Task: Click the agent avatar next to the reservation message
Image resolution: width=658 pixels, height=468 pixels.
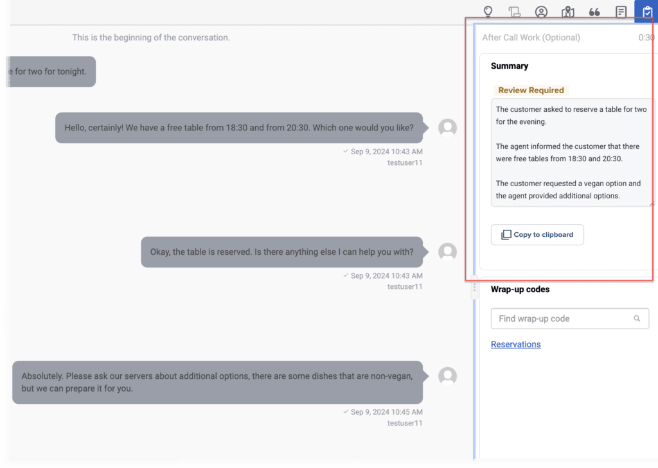Action: coord(447,252)
